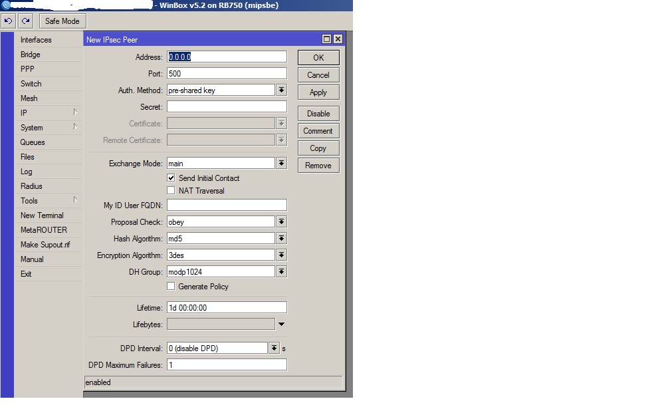Expand the System submenu
This screenshot has width=670, height=419.
click(x=48, y=128)
